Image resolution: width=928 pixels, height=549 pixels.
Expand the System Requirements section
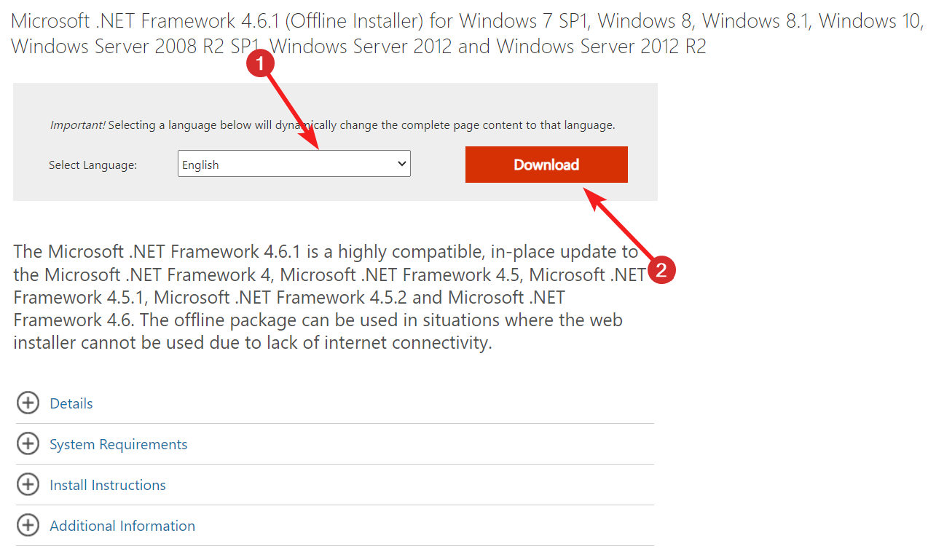[x=118, y=444]
